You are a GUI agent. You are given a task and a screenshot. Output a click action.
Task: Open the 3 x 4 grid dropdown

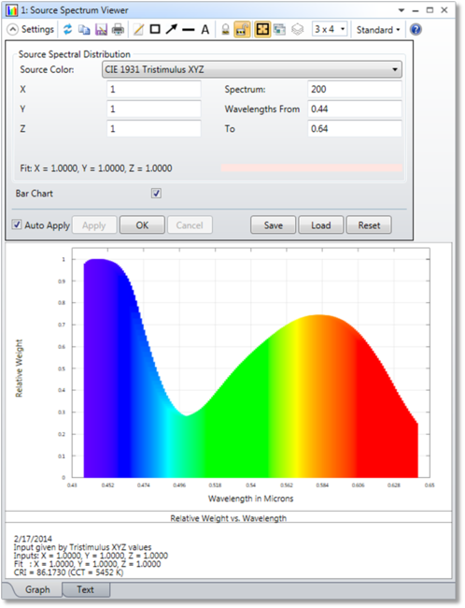[330, 30]
